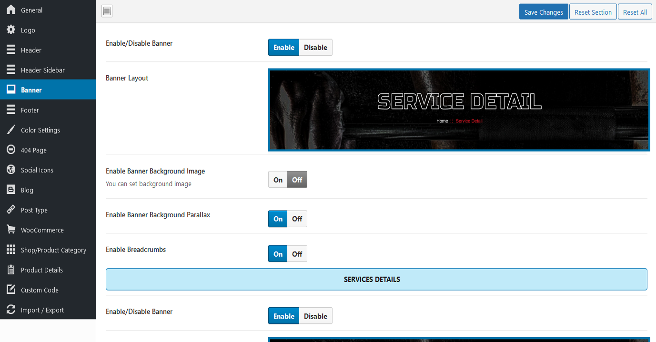Select the Service Detail banner layout image

pos(459,110)
